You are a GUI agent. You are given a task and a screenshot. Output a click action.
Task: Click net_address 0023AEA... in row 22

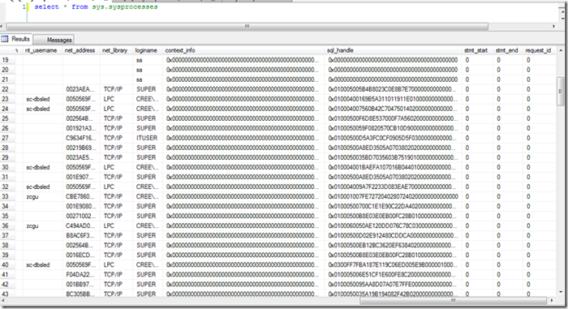80,89
